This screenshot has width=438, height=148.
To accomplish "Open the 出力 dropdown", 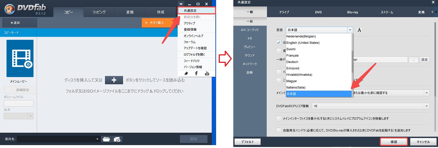I will coord(19,116).
